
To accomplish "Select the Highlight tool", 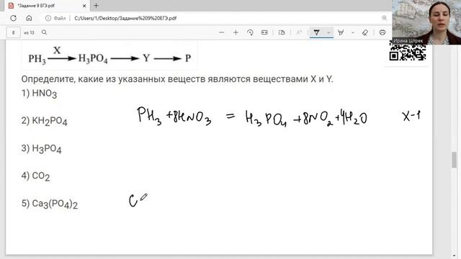I will click(x=341, y=32).
